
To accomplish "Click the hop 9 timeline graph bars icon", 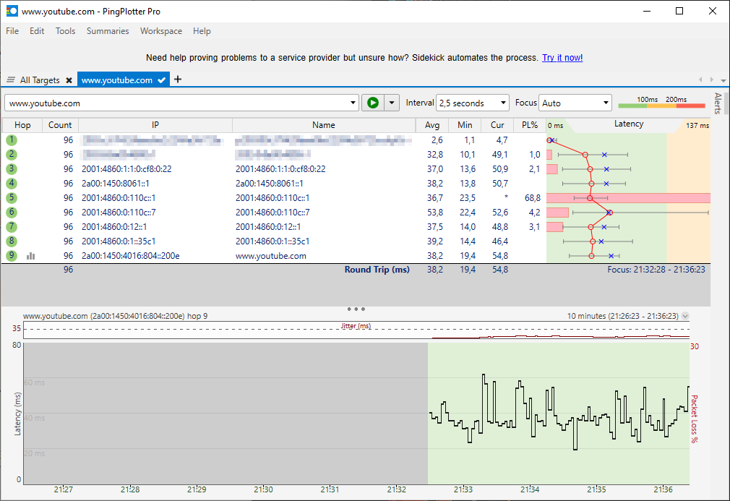I will point(31,256).
